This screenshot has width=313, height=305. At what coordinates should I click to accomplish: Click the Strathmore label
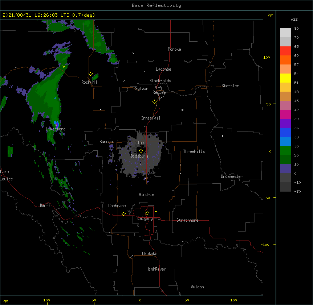click(187, 220)
